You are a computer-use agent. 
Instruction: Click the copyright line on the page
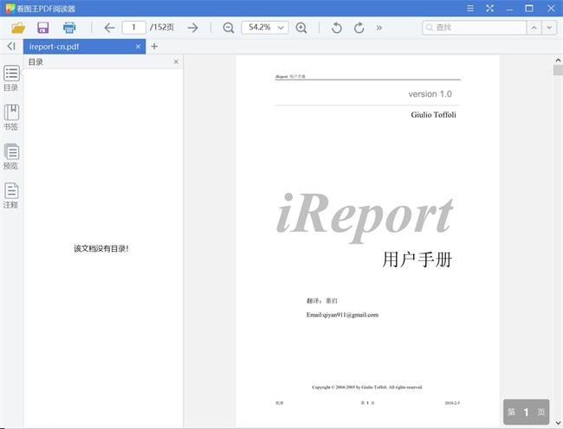click(x=367, y=387)
